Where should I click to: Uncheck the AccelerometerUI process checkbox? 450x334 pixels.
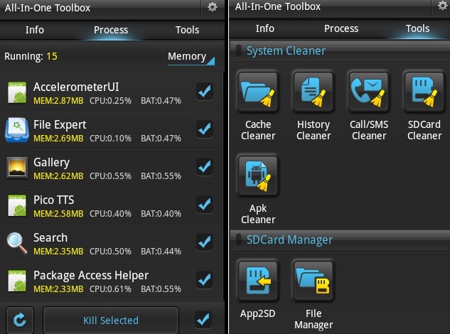click(205, 92)
